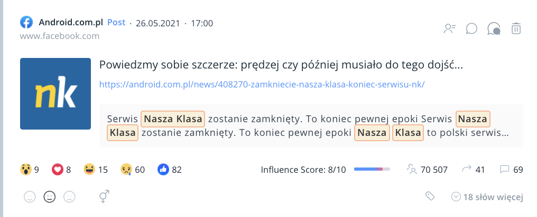Open the author profile list icon

450,28
